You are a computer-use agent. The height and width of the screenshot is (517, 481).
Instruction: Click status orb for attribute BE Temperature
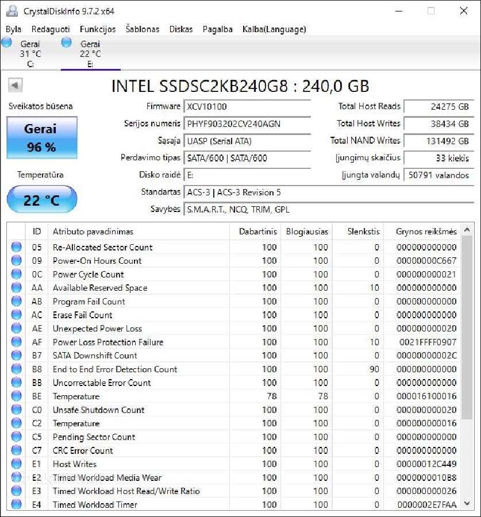(x=16, y=396)
